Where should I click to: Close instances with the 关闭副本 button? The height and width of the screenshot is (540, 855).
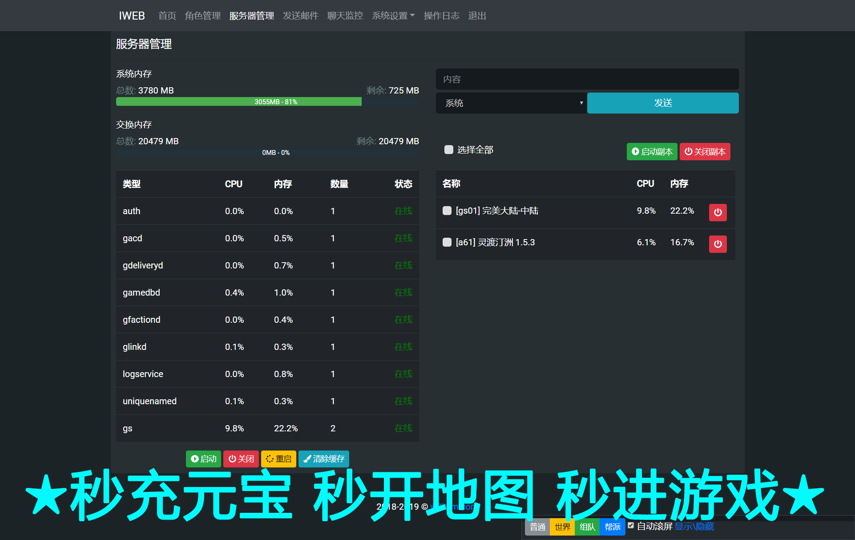(705, 152)
